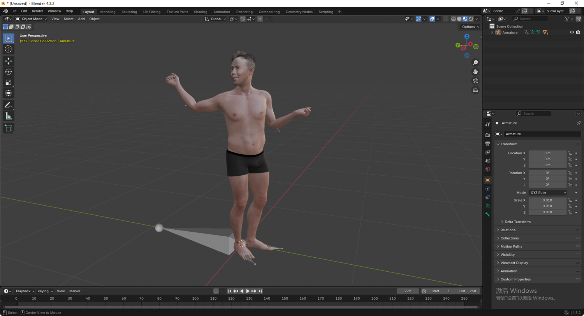Open the Output properties tab
584x316 pixels.
coord(487,143)
